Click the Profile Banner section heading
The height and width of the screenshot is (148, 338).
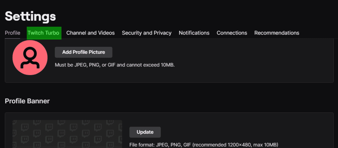tap(27, 101)
